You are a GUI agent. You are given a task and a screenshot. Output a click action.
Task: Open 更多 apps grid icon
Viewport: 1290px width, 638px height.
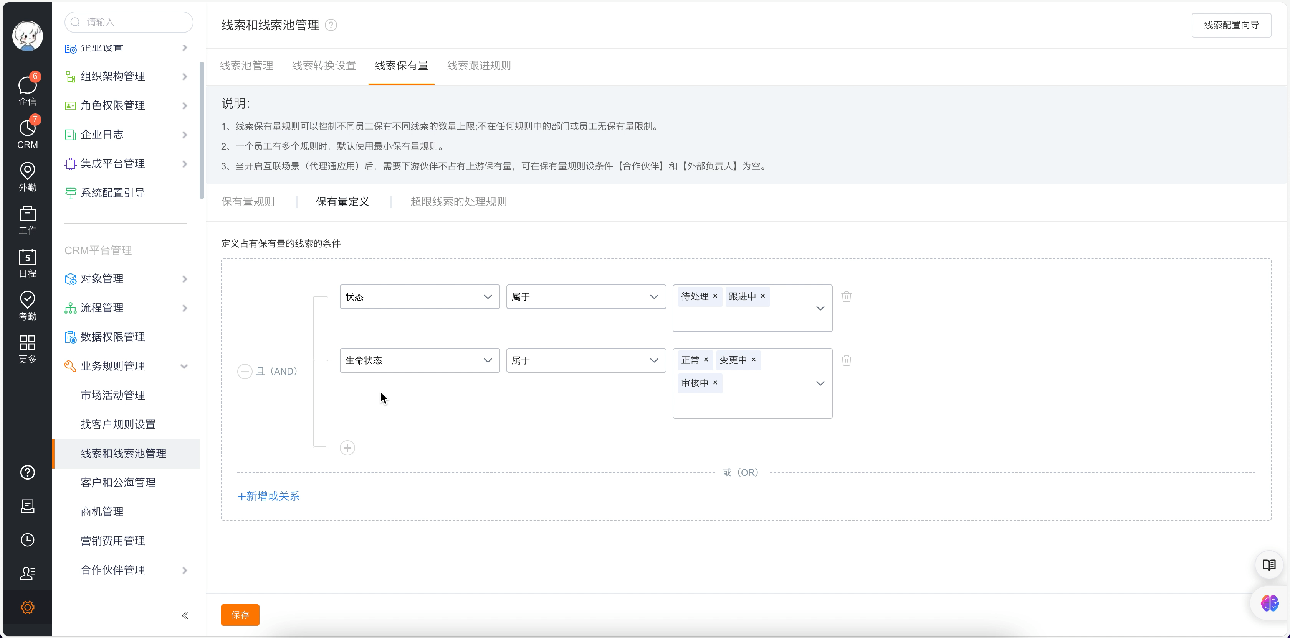pyautogui.click(x=28, y=349)
